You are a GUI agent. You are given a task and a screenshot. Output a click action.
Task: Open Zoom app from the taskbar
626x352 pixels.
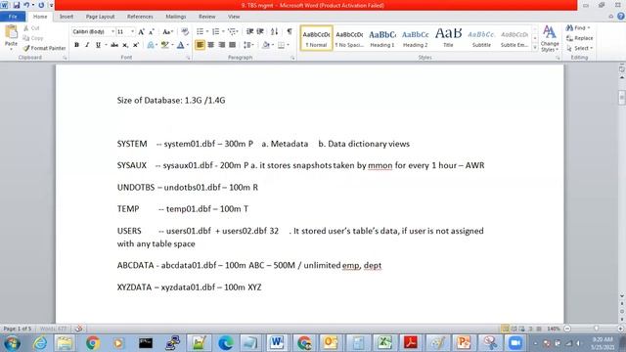point(515,343)
